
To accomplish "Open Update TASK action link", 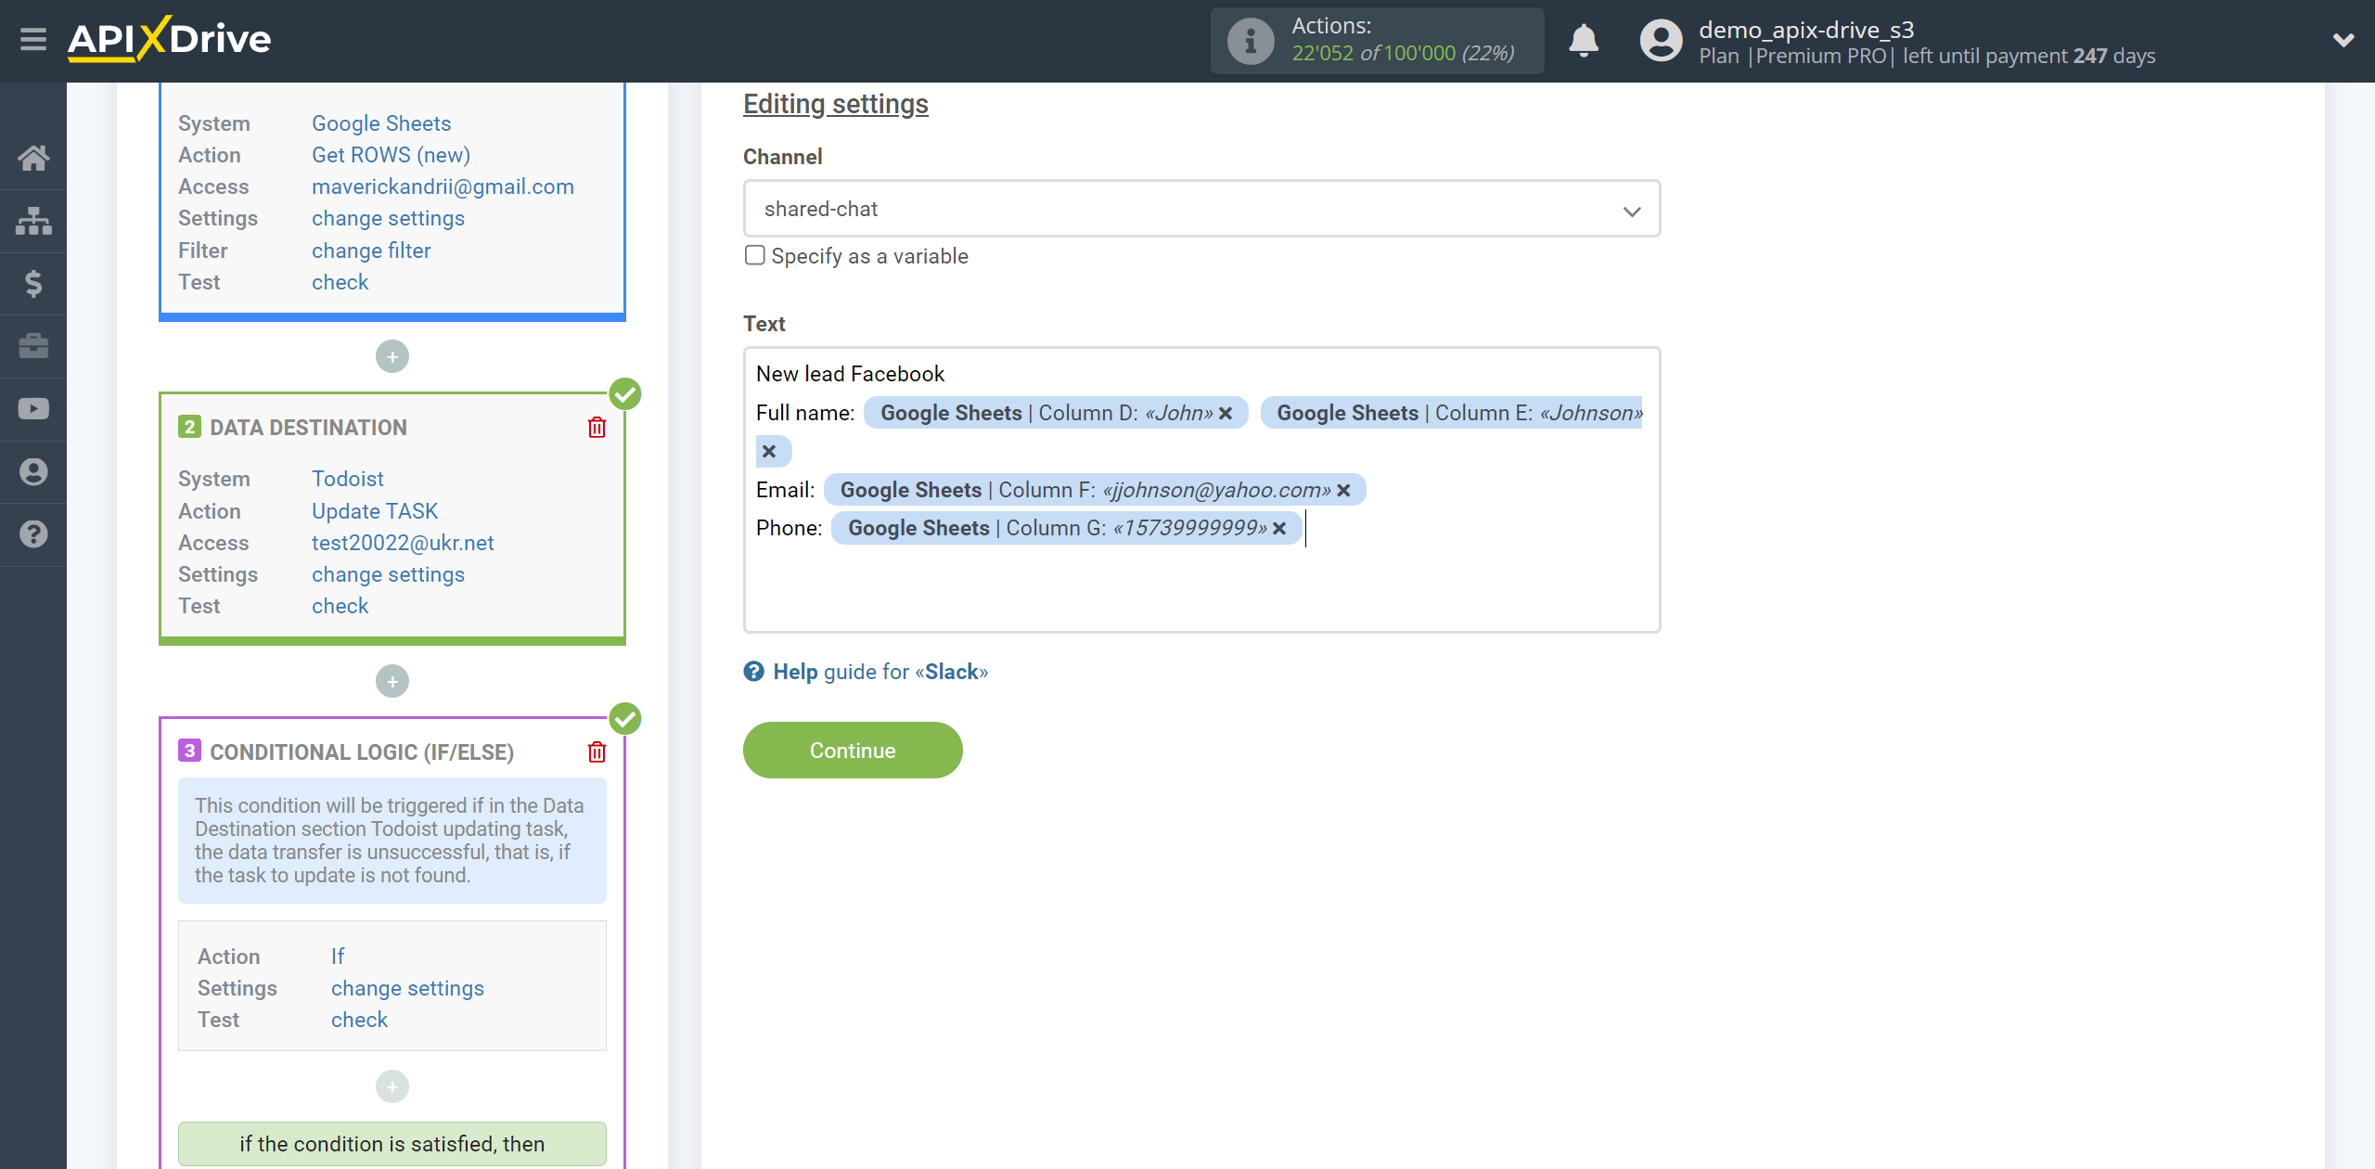I will pos(374,511).
